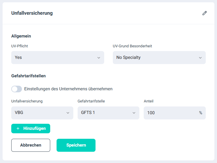Enable the company settings toggle switch
This screenshot has height=163, width=217.
[x=16, y=89]
